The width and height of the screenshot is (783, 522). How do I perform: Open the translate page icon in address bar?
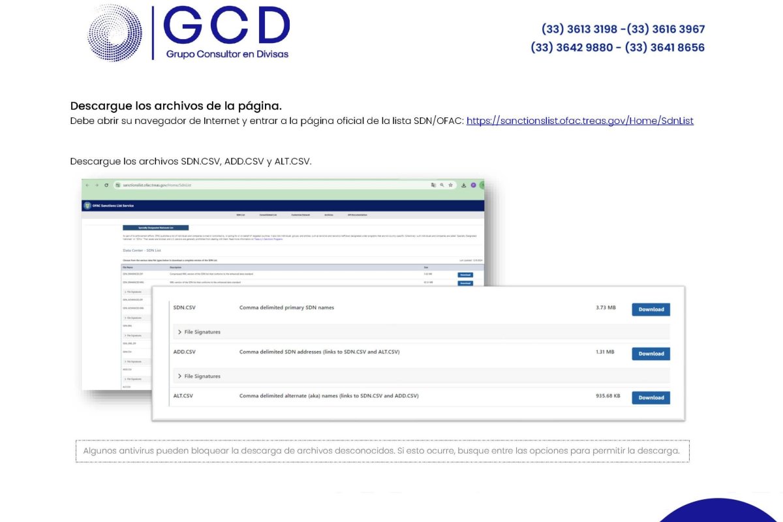[433, 185]
